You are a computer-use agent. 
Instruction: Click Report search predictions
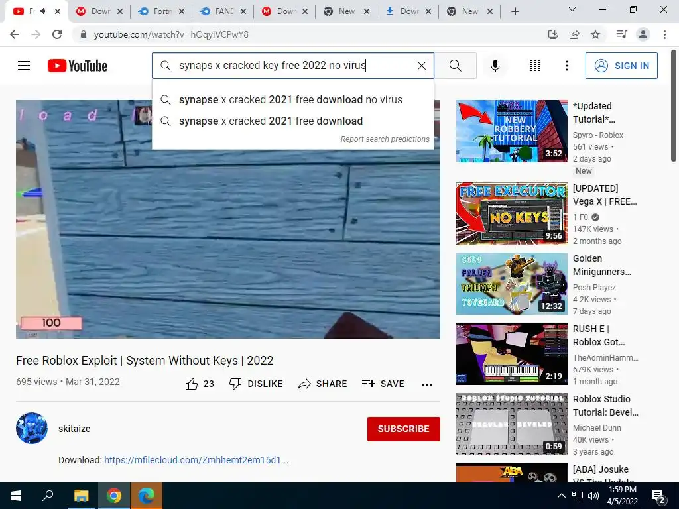[x=385, y=139]
